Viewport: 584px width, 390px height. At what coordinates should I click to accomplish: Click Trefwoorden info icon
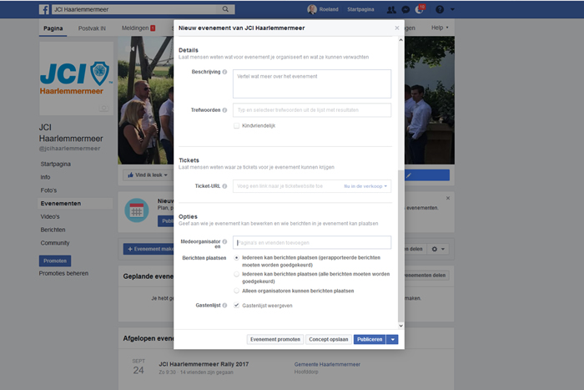coord(224,110)
